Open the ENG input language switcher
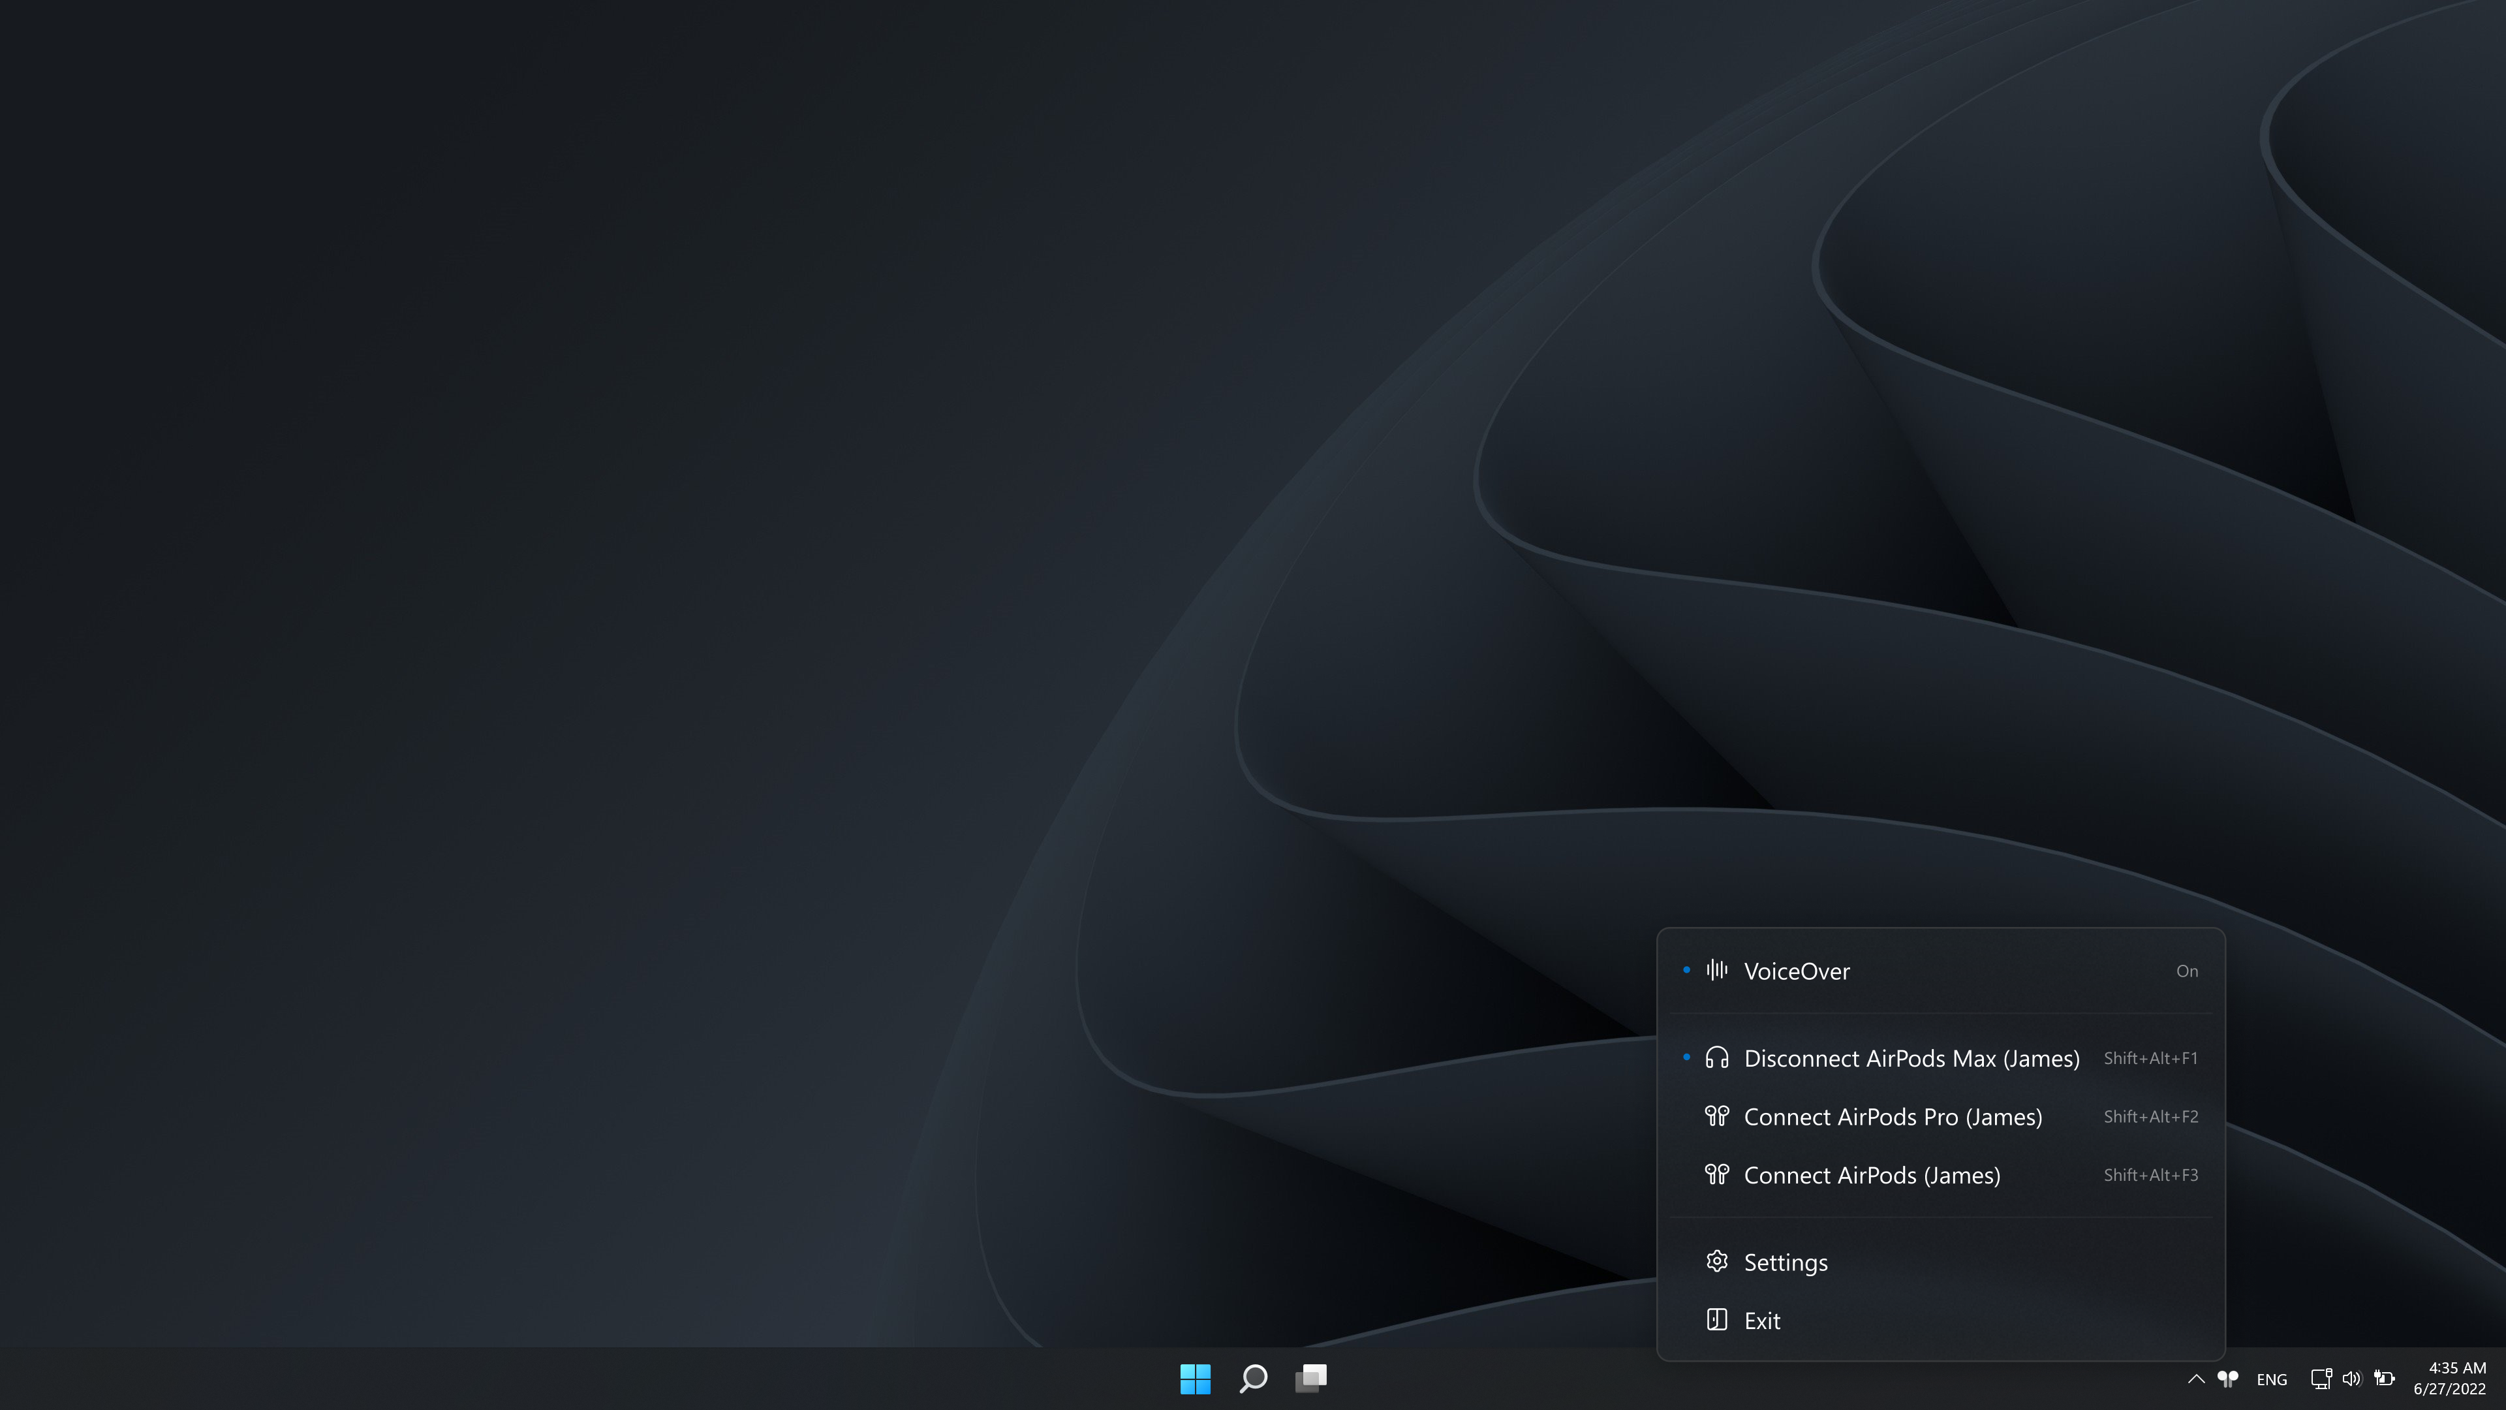The height and width of the screenshot is (1410, 2506). tap(2272, 1379)
